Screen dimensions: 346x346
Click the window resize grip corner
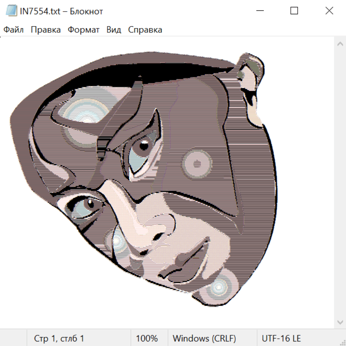point(342,342)
